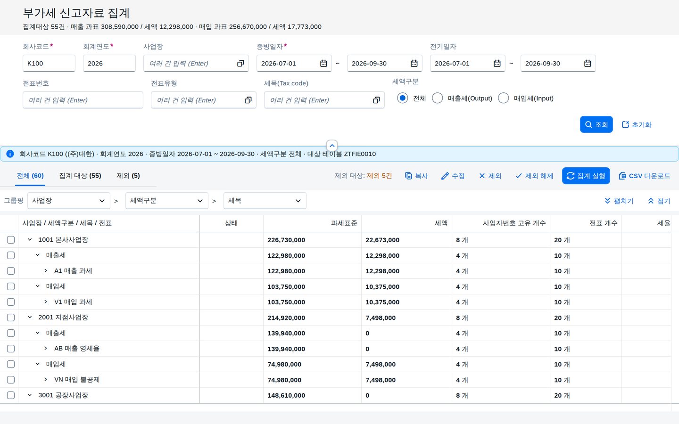The height and width of the screenshot is (424, 679).
Task: Expand the V1 매입 과세 tree node
Action: coord(46,302)
